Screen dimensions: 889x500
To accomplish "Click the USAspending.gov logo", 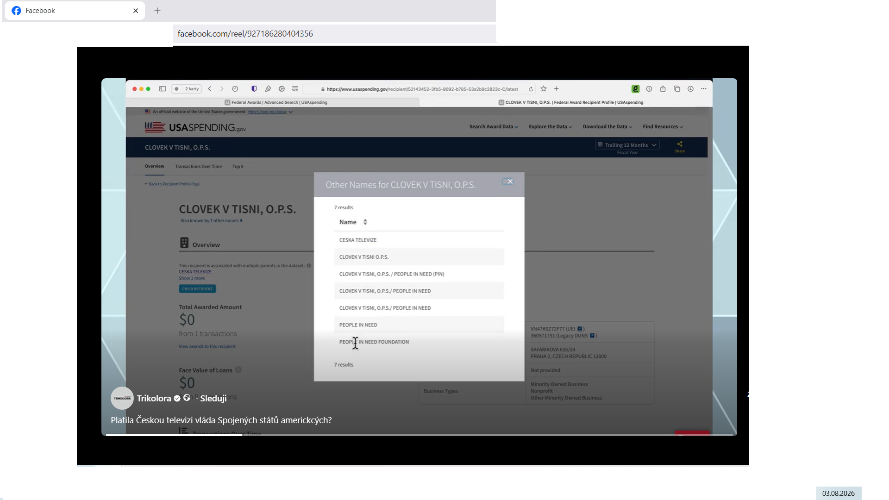I will (x=195, y=127).
